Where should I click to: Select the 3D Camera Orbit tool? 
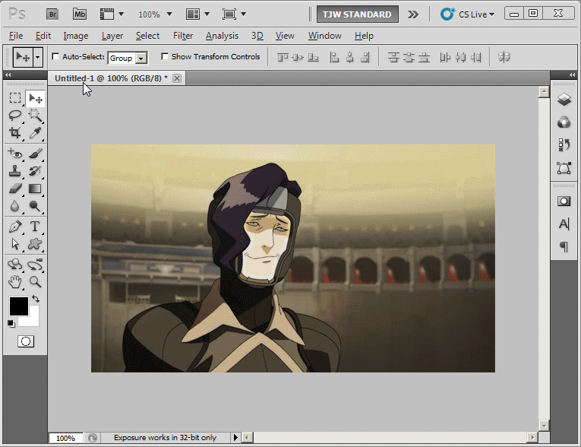(35, 265)
